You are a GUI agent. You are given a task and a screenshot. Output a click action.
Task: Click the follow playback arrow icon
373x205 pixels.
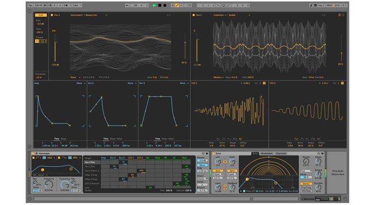click(127, 5)
